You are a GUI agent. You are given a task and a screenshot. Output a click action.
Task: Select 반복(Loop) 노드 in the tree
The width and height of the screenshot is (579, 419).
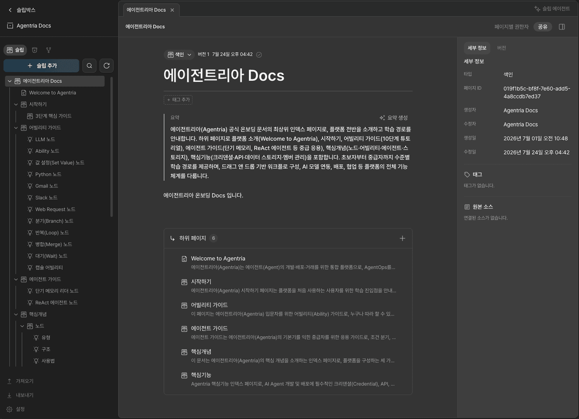coord(52,233)
